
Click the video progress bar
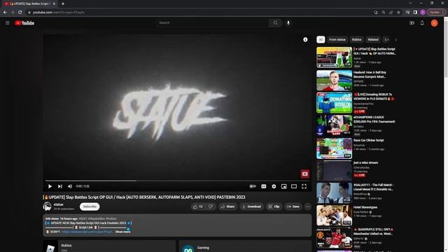(177, 181)
